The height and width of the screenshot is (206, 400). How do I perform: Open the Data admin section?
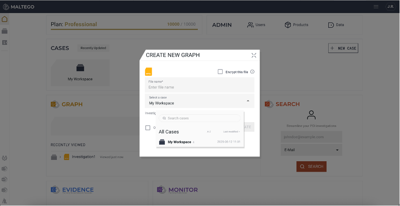click(336, 25)
